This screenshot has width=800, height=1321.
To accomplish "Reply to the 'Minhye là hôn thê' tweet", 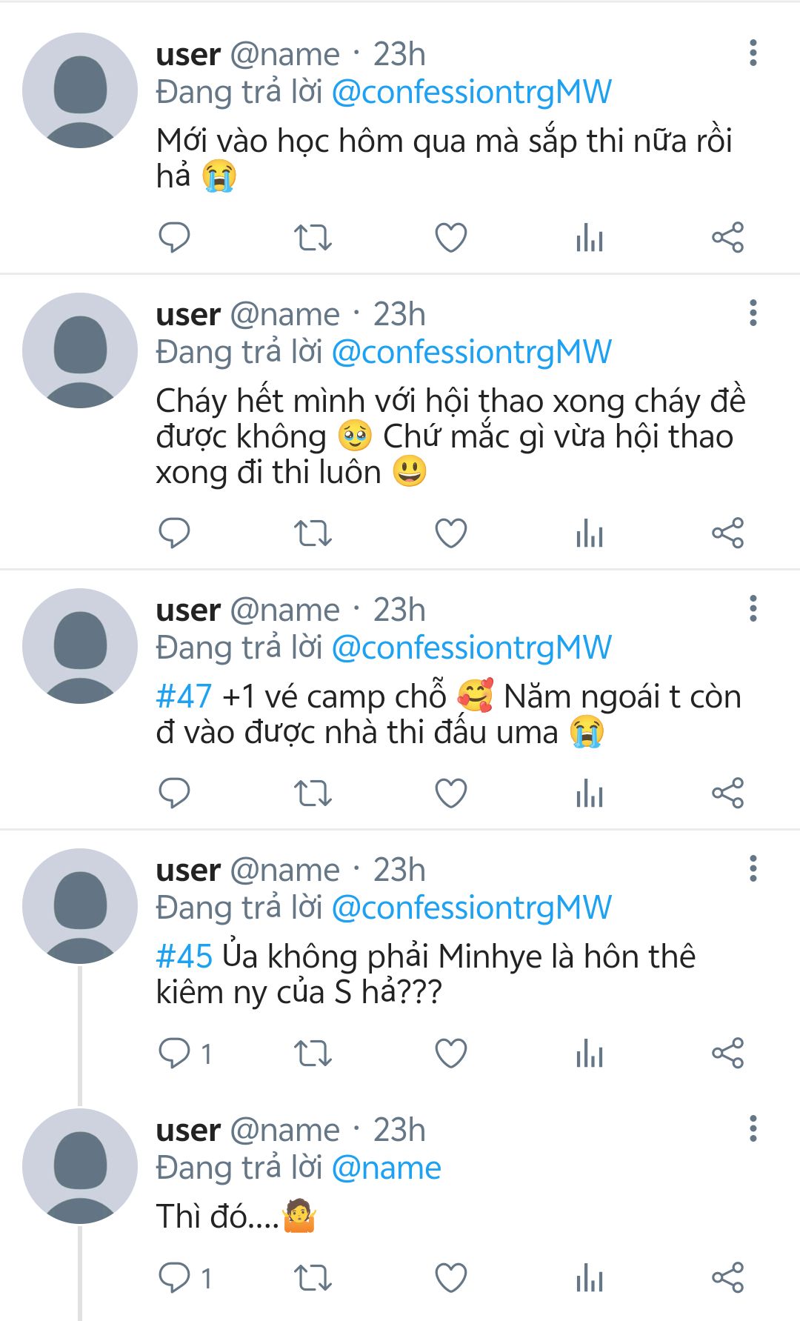I will pyautogui.click(x=175, y=1054).
